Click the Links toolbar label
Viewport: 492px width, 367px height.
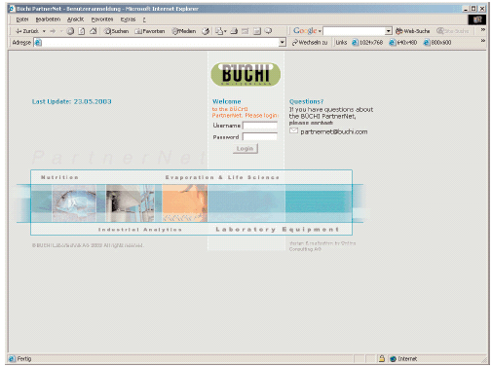pos(341,43)
